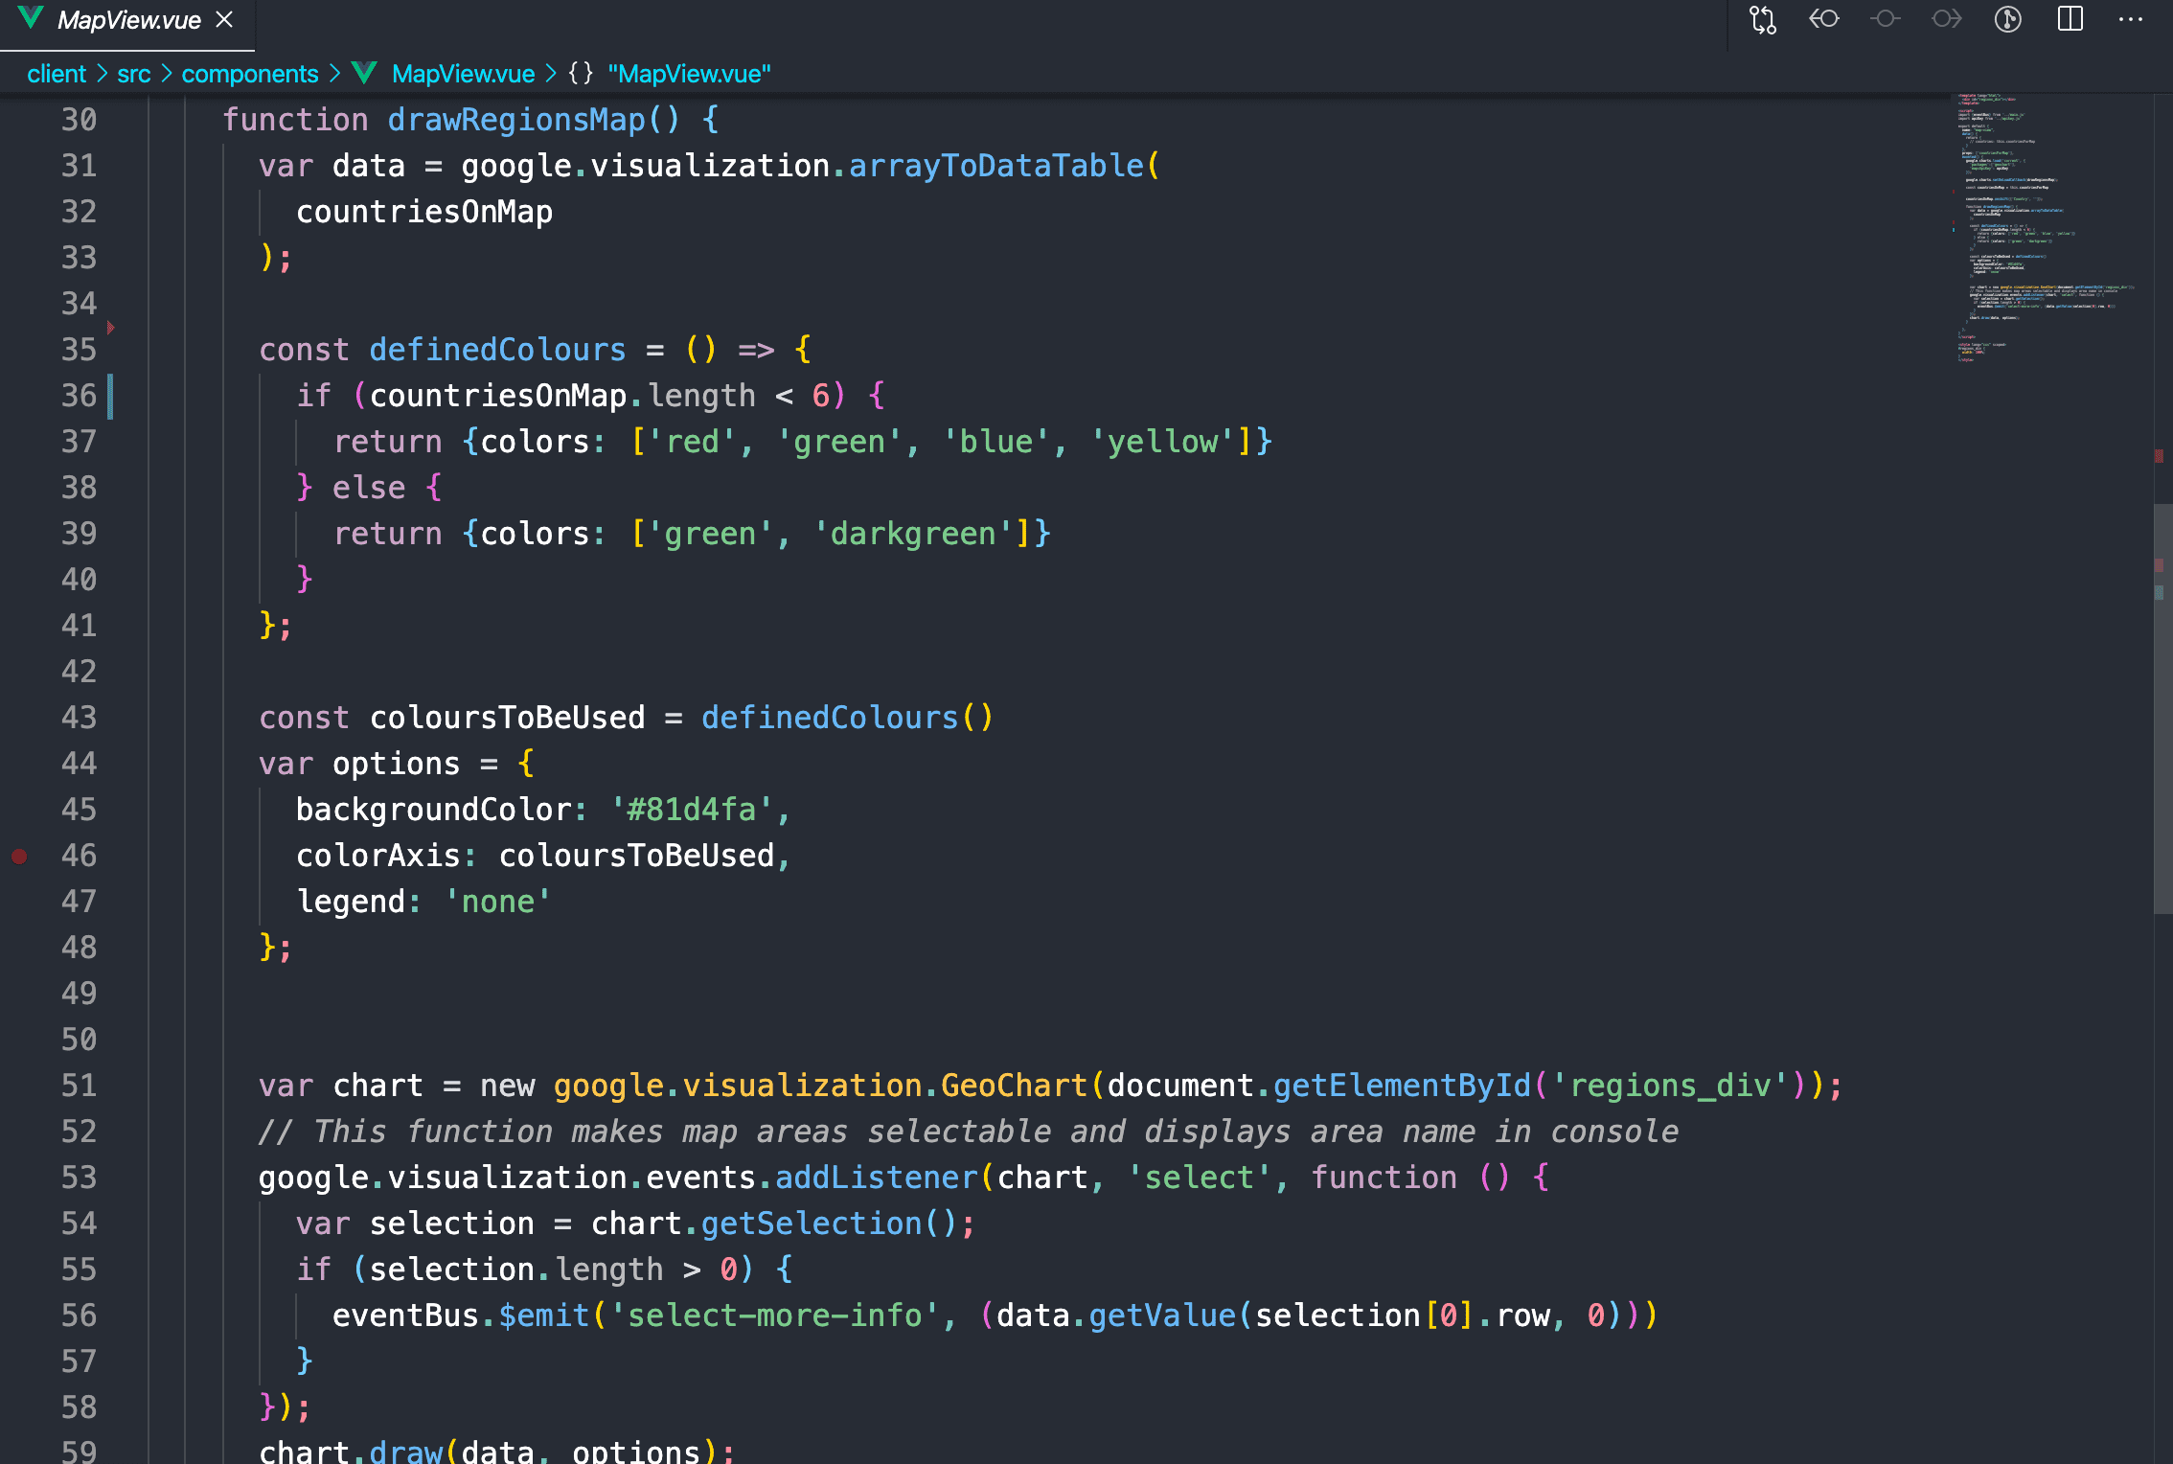Viewport: 2173px width, 1464px height.
Task: Select the MapView.vue editor tab
Action: (128, 20)
